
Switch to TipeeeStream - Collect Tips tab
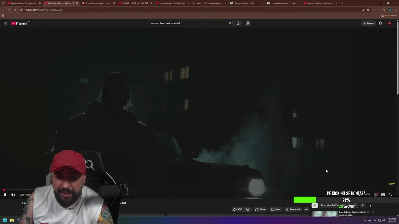(x=99, y=3)
